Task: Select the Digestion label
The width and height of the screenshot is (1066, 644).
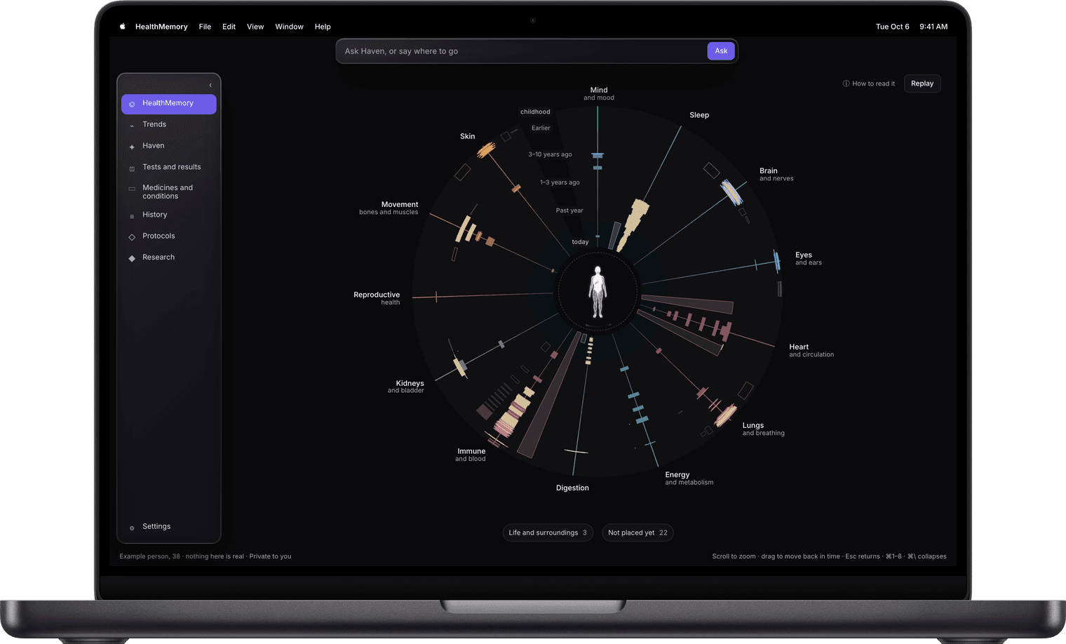Action: point(572,488)
